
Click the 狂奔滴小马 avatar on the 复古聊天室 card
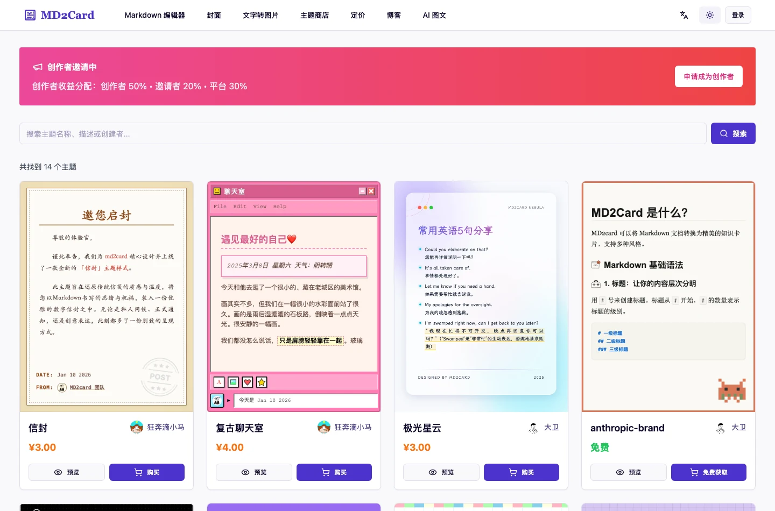click(x=324, y=427)
